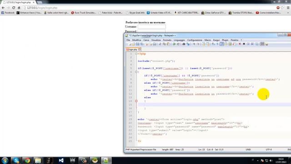The image size is (291, 164).
Task: Click the Paste clipboard icon in Notepad++
Action: point(168,44)
